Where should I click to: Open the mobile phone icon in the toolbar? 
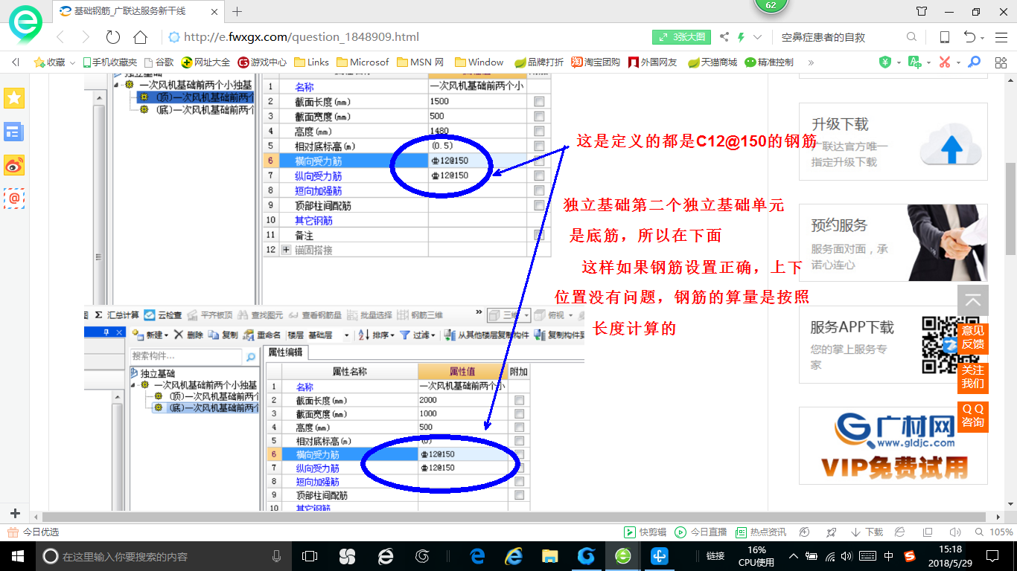click(944, 37)
